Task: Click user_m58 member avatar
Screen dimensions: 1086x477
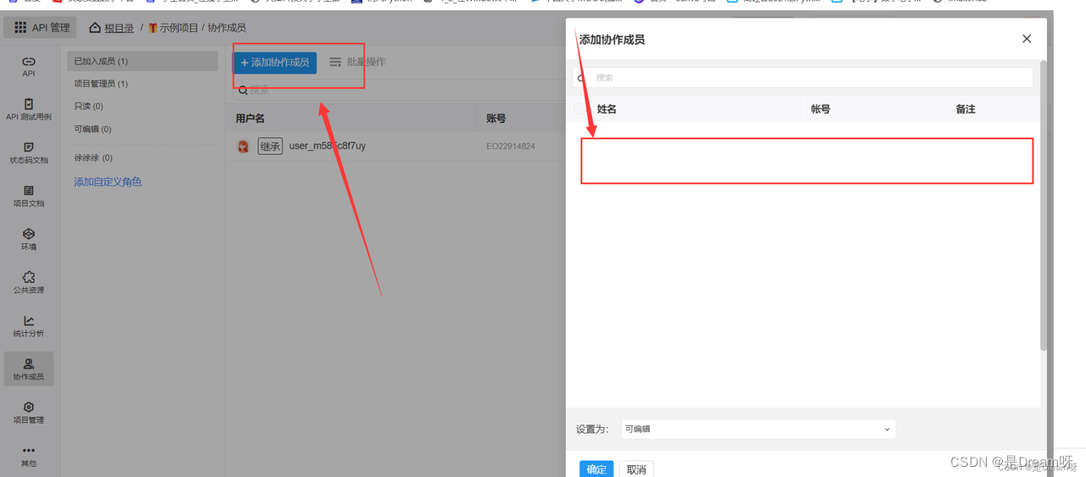Action: click(x=244, y=147)
